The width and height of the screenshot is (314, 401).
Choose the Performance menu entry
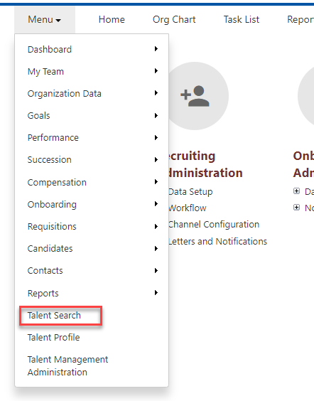point(53,138)
